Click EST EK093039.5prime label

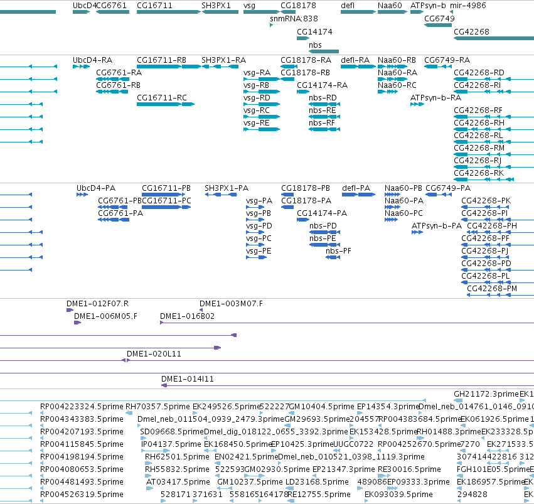click(x=398, y=495)
